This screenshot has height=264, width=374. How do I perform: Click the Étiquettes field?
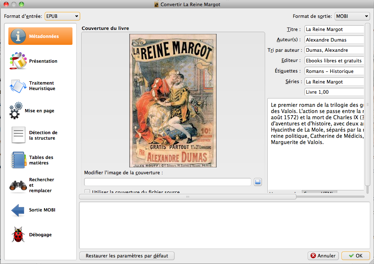pyautogui.click(x=334, y=71)
